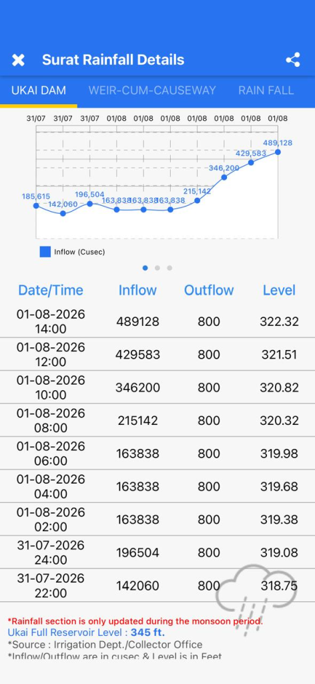Viewport: 315px width, 684px height.
Task: Tap the Inflow column header
Action: [137, 290]
